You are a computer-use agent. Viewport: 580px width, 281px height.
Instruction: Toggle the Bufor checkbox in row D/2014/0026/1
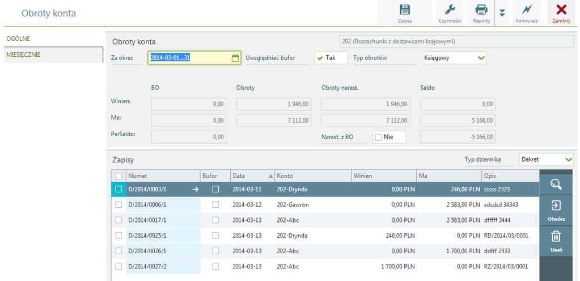[215, 251]
